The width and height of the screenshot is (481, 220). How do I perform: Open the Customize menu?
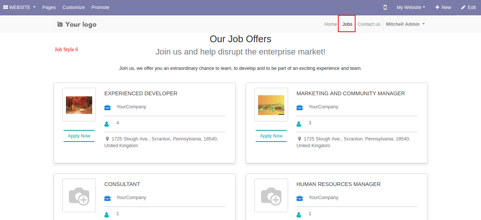[73, 7]
